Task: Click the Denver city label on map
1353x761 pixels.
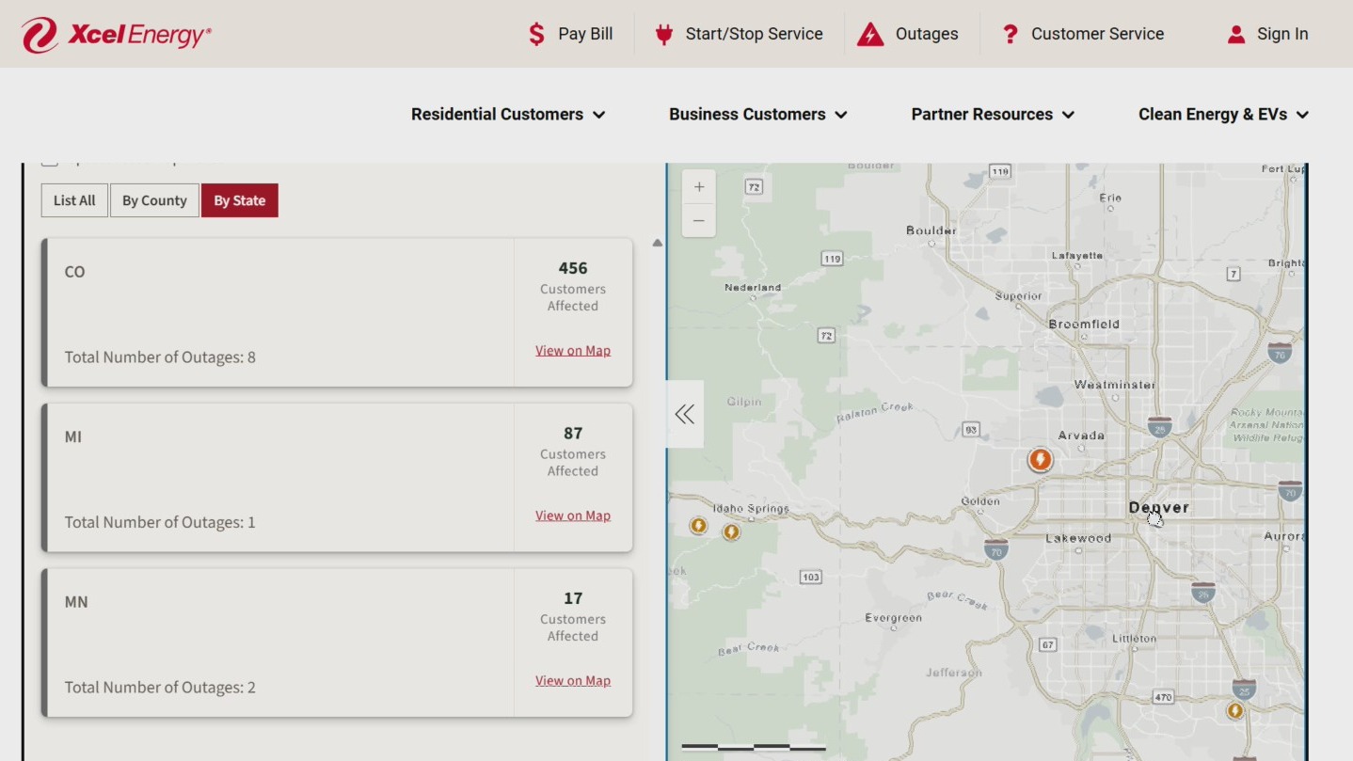Action: [1158, 507]
